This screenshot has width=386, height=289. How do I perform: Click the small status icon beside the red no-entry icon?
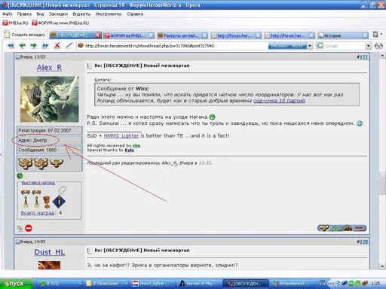[x=20, y=228]
